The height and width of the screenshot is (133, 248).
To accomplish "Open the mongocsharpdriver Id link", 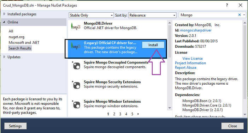I will 196,30.
